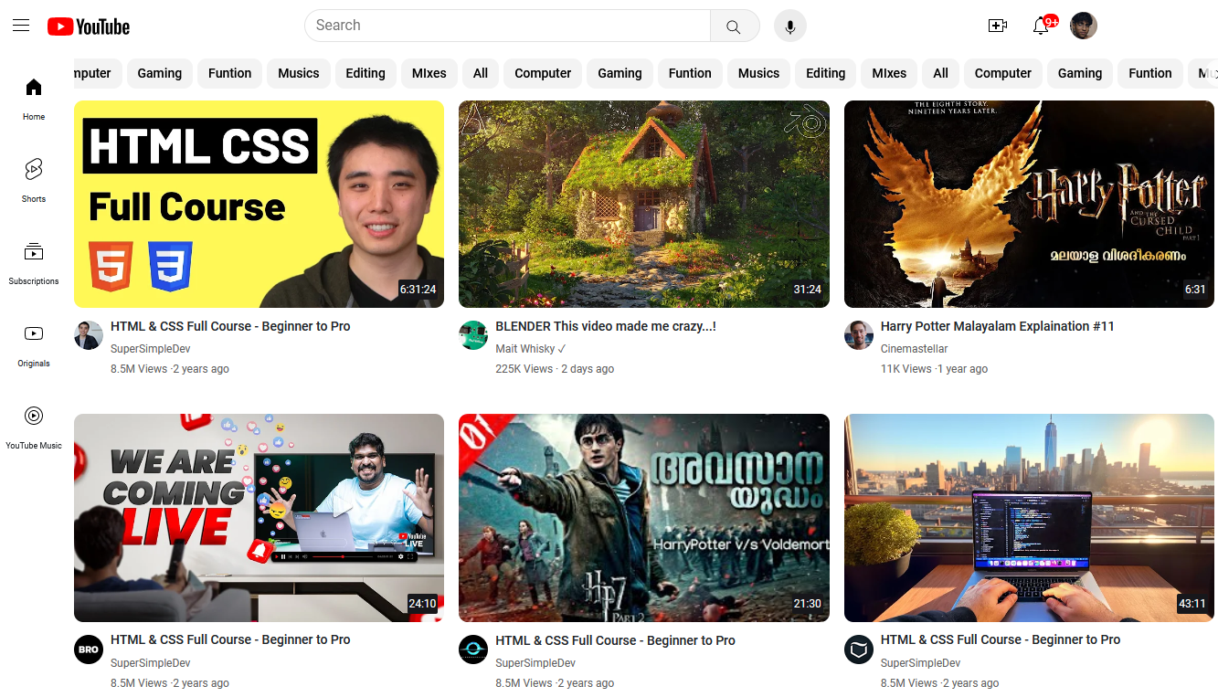Open the notifications bell
This screenshot has width=1218, height=697.
1041,26
